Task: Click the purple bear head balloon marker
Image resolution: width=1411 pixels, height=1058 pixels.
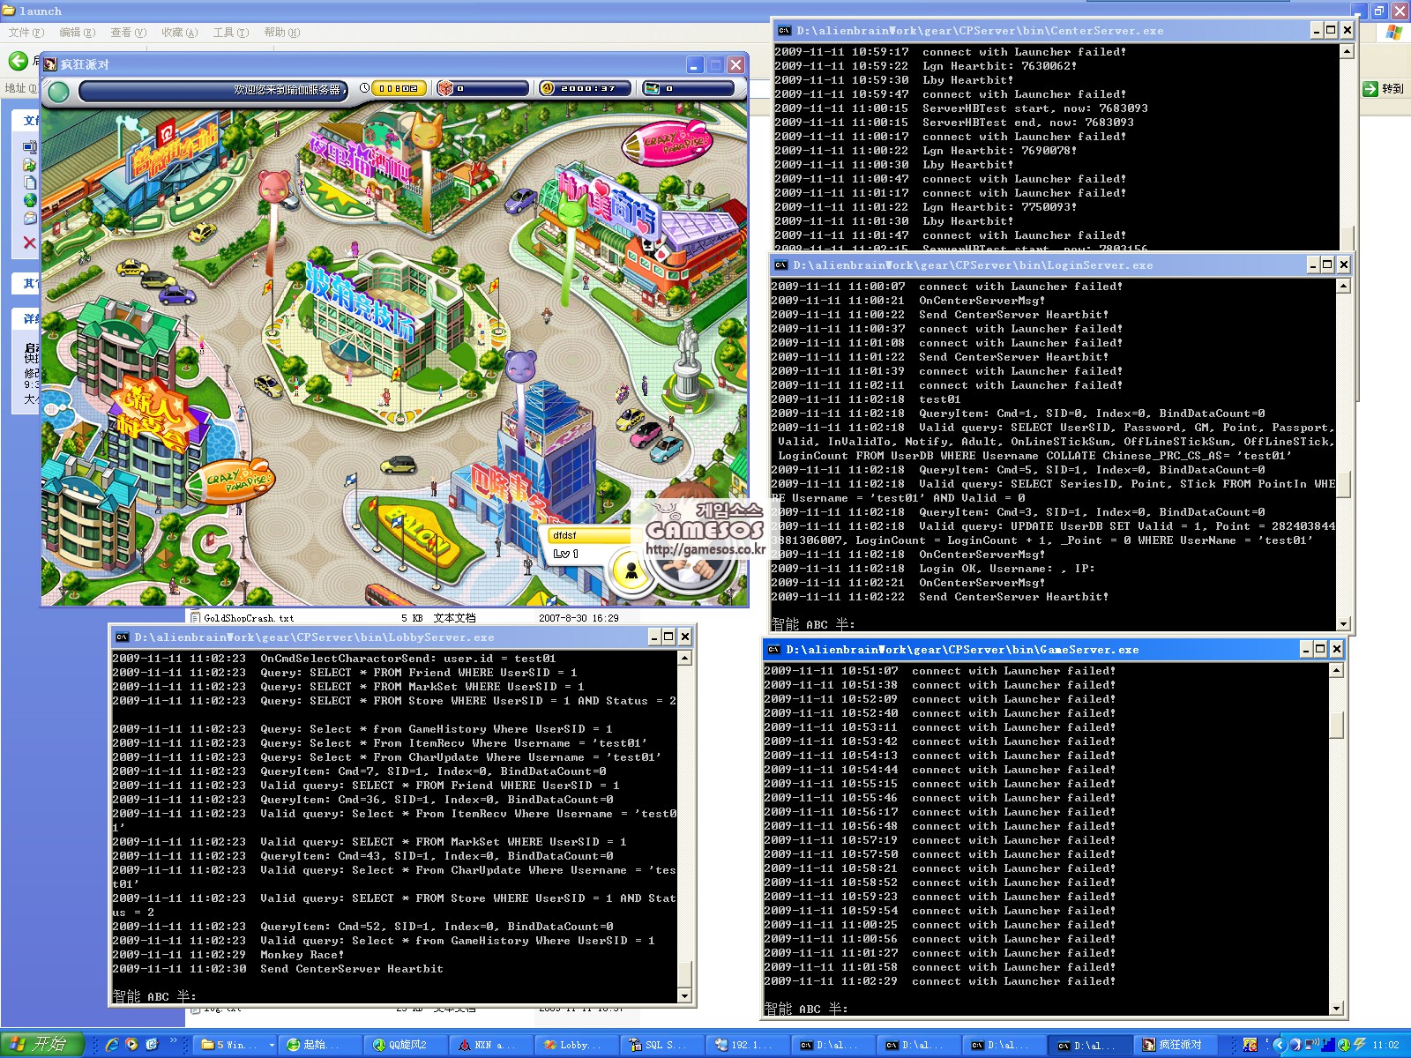Action: (522, 366)
